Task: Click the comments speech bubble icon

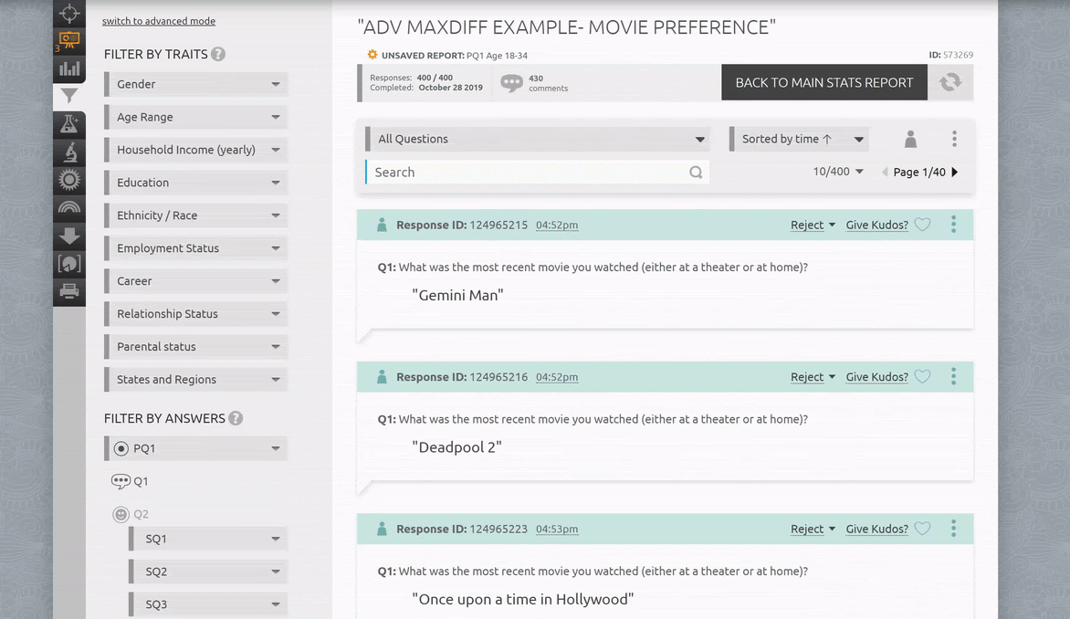Action: (x=511, y=83)
